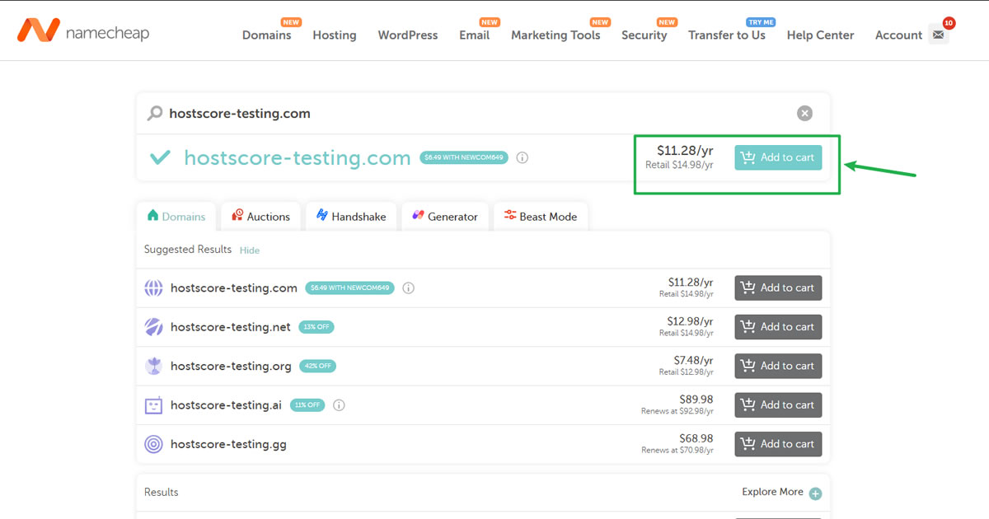Select the Beast Mode tab
Image resolution: width=989 pixels, height=519 pixels.
click(541, 217)
